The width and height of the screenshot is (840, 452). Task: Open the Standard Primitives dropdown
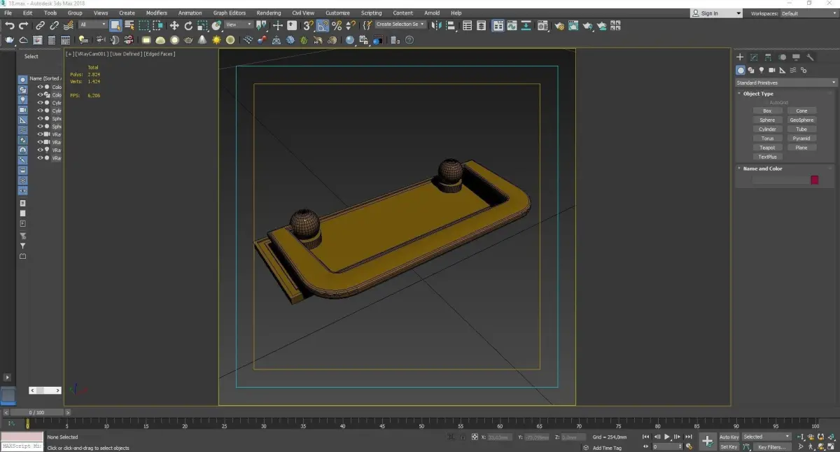(785, 83)
